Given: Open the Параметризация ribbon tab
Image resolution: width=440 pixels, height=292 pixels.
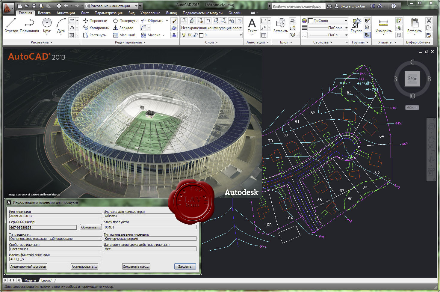Looking at the screenshot, I should click(108, 13).
